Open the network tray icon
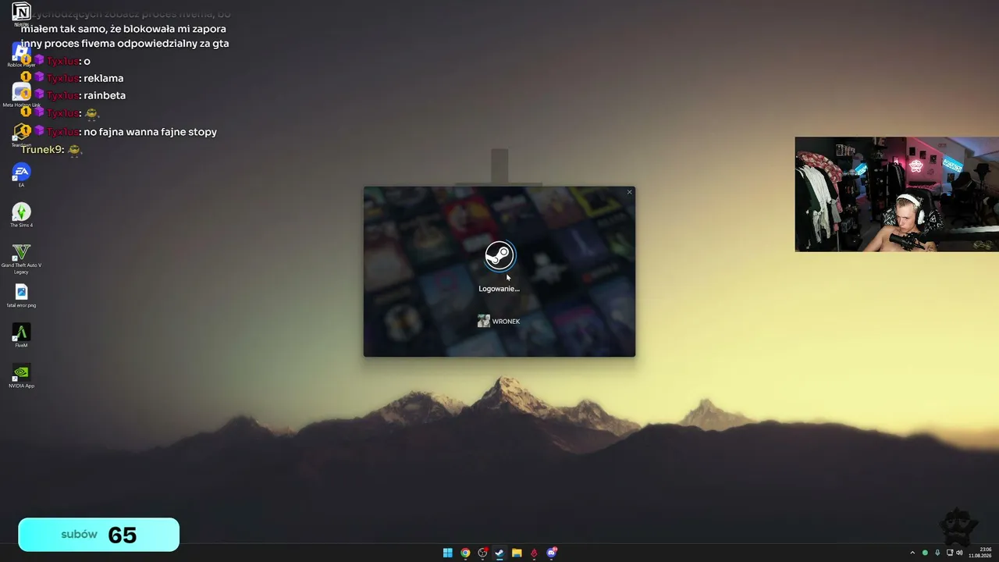The width and height of the screenshot is (999, 562). (x=948, y=553)
